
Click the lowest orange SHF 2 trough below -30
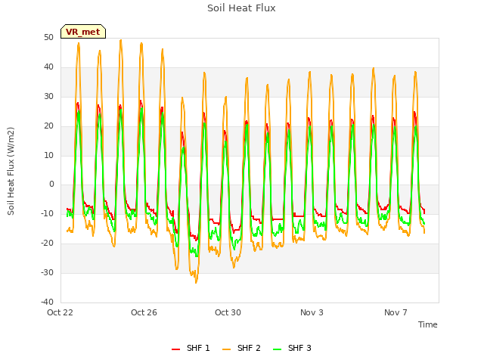(196, 282)
